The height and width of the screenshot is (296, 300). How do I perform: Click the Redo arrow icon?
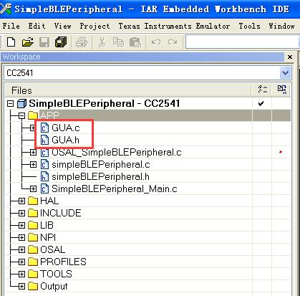173,42
